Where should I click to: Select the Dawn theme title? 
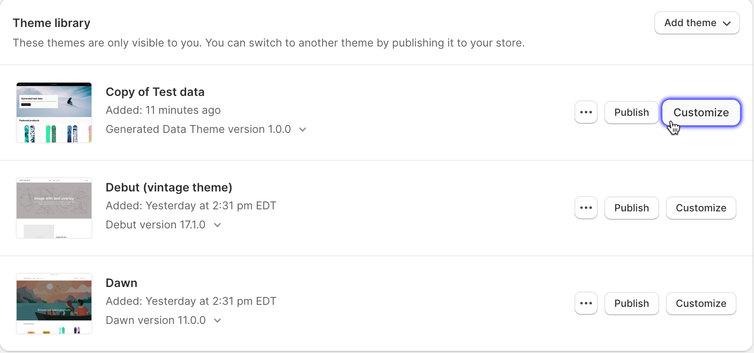pyautogui.click(x=121, y=283)
